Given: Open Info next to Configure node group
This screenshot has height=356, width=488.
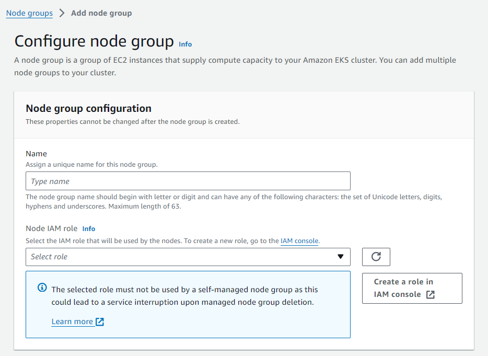Looking at the screenshot, I should coord(185,44).
